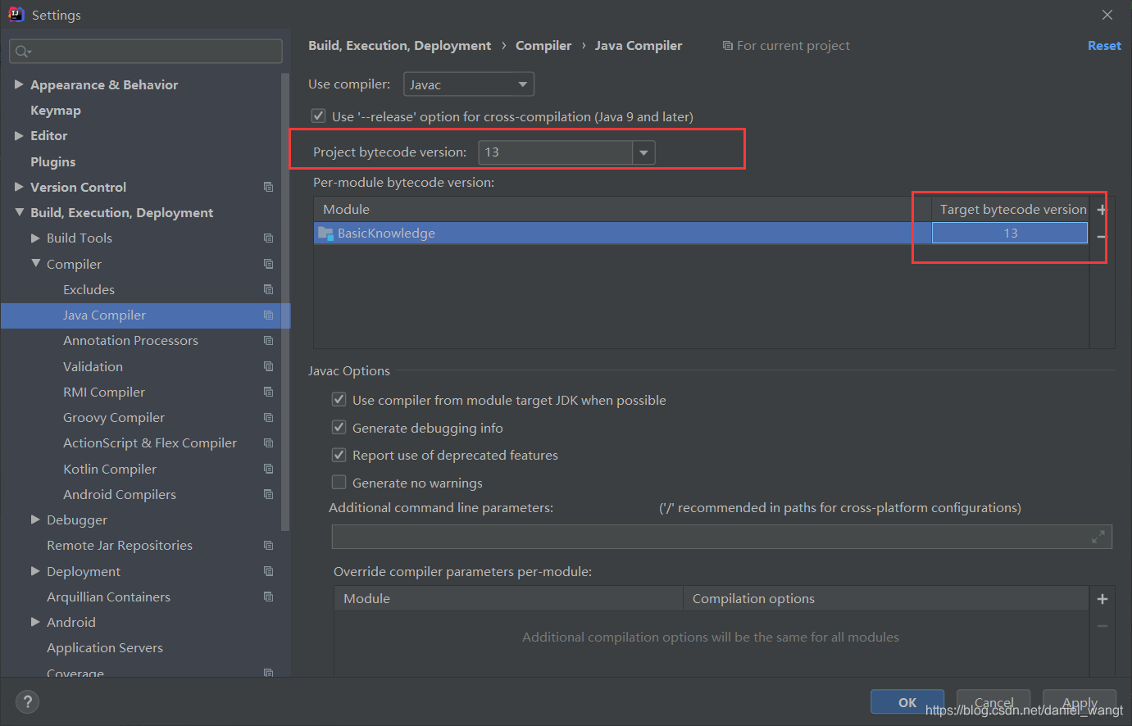The height and width of the screenshot is (726, 1132).
Task: Click Build, Execution, Deployment breadcrumb
Action: coord(400,46)
